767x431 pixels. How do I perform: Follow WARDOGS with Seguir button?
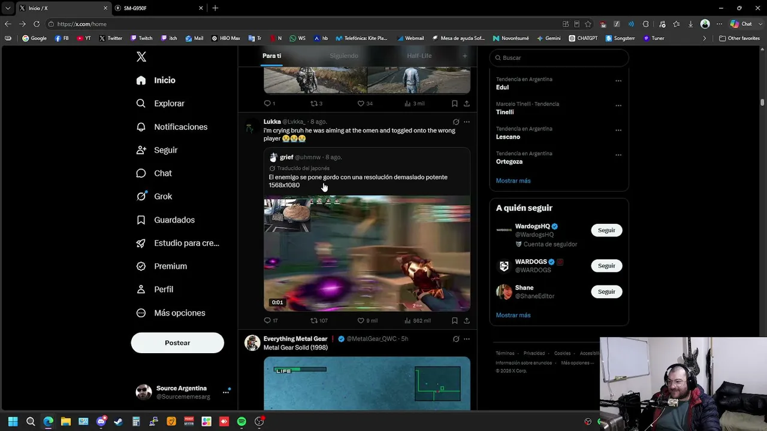(606, 266)
